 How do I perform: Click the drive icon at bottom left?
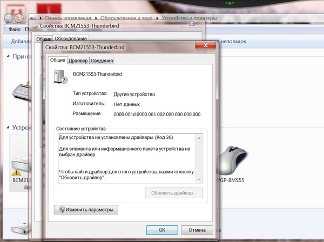(20, 228)
